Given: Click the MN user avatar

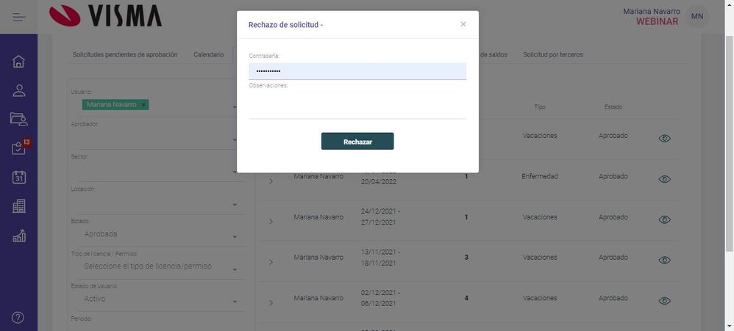Looking at the screenshot, I should pyautogui.click(x=697, y=17).
